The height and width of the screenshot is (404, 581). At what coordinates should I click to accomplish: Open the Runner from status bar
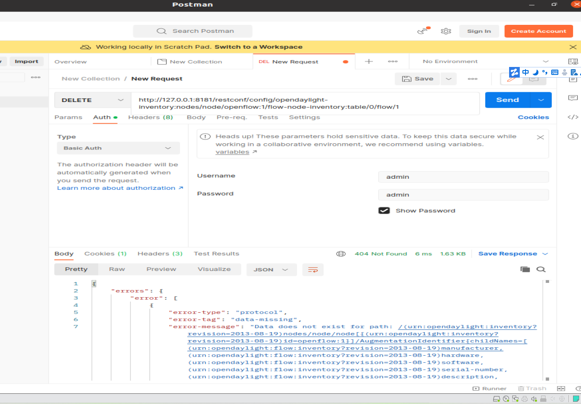490,388
